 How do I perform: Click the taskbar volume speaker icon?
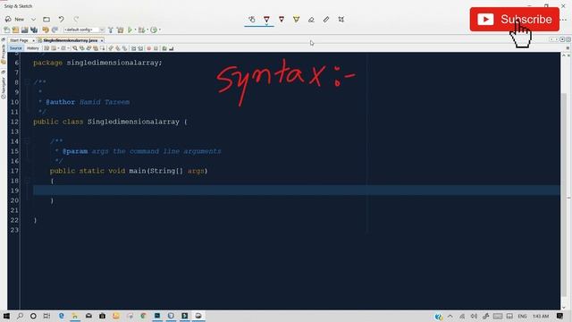point(474,316)
